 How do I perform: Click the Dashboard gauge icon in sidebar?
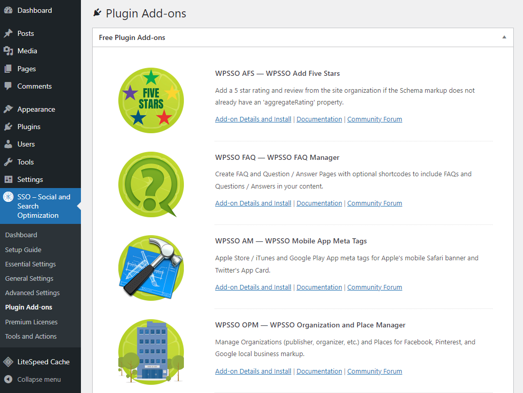coord(8,10)
